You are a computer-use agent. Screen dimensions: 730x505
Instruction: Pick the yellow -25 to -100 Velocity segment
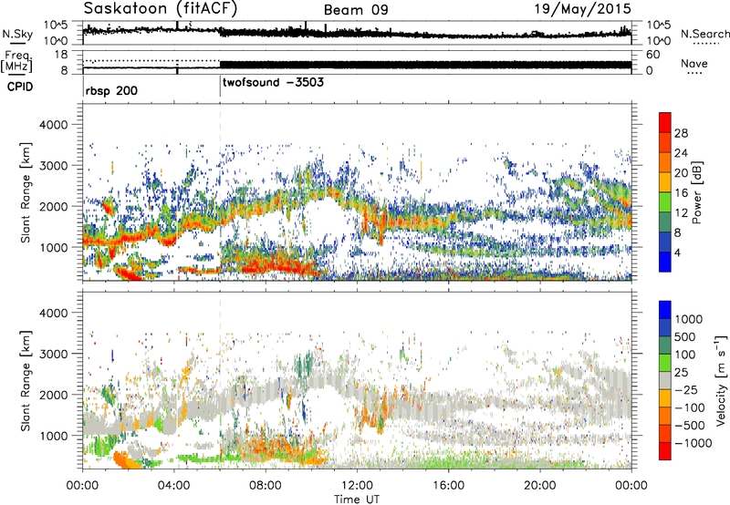665,398
